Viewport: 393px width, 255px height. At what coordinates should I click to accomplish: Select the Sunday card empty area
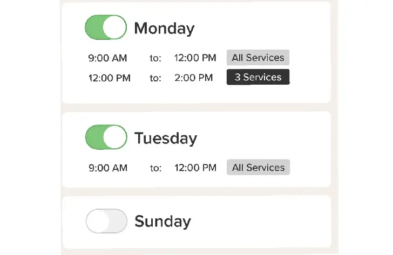coord(261,222)
